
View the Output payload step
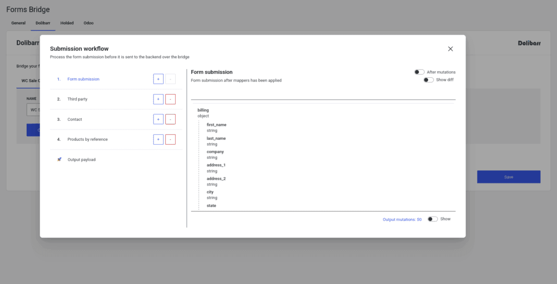pyautogui.click(x=82, y=159)
